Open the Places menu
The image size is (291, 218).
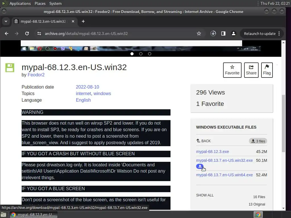(x=40, y=3)
